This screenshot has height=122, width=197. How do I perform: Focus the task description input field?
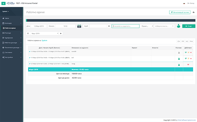tap(125, 26)
